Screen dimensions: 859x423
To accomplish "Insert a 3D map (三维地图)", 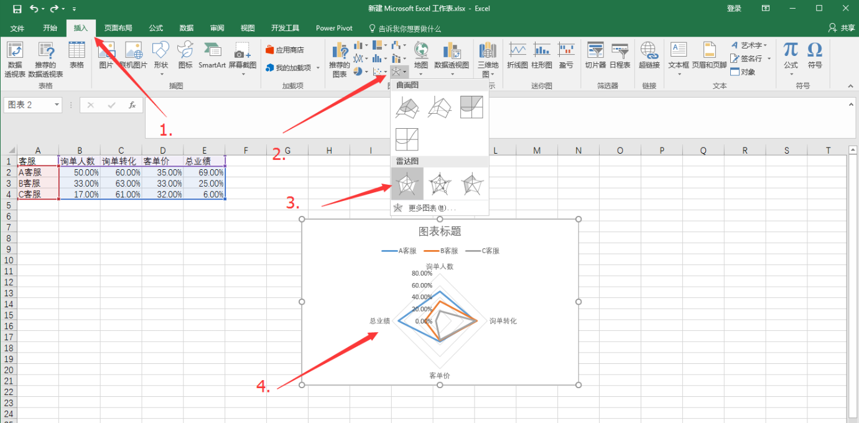I will point(488,60).
